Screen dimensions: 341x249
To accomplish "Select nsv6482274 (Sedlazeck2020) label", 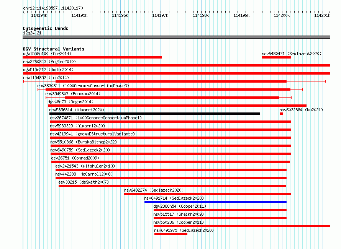I will click(154, 190).
